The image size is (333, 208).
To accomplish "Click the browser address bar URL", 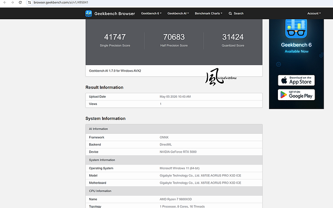I will pyautogui.click(x=61, y=3).
